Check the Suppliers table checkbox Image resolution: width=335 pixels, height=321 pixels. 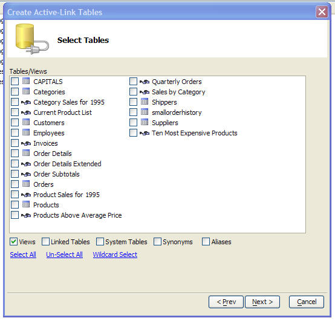point(133,122)
